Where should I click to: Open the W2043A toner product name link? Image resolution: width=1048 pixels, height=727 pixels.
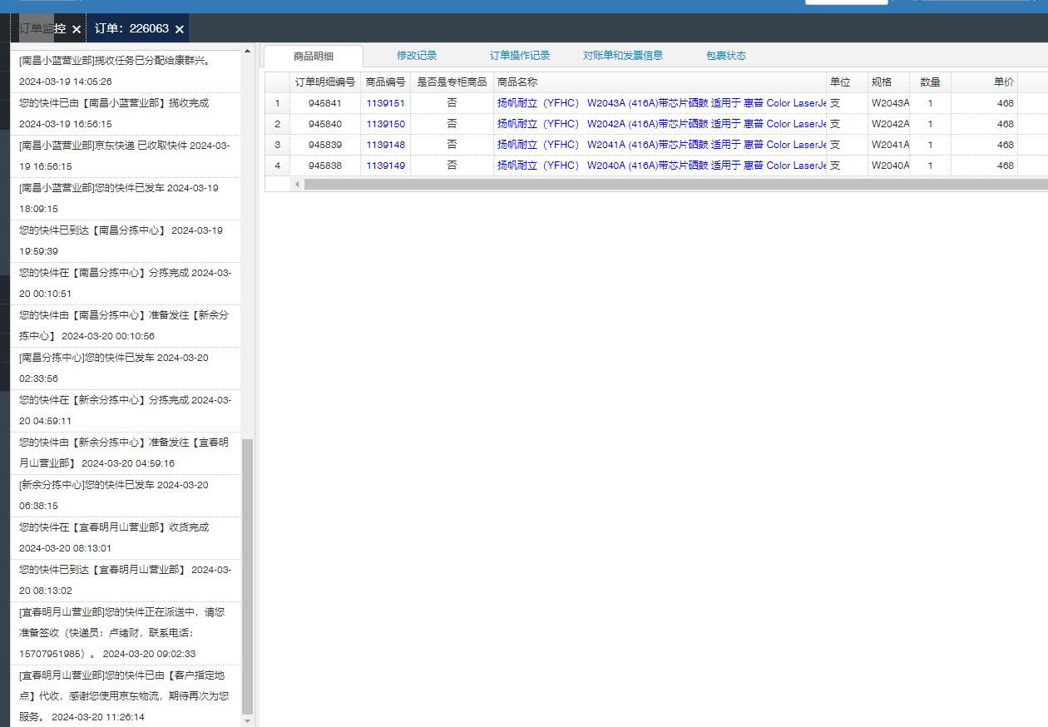click(661, 103)
